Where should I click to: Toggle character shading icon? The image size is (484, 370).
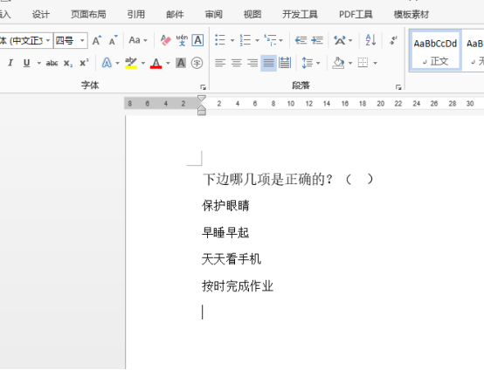pos(181,63)
